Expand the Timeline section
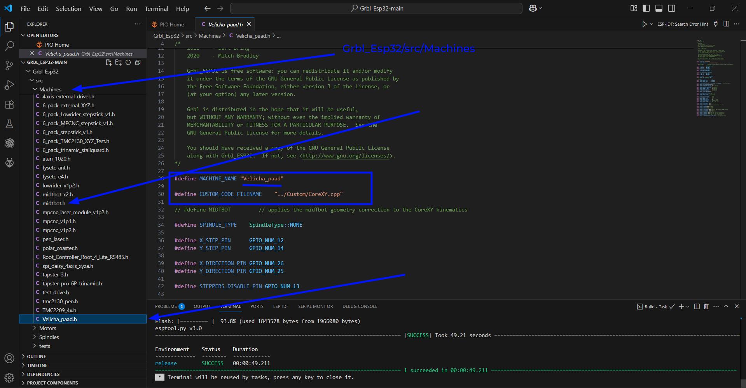 [x=82, y=365]
